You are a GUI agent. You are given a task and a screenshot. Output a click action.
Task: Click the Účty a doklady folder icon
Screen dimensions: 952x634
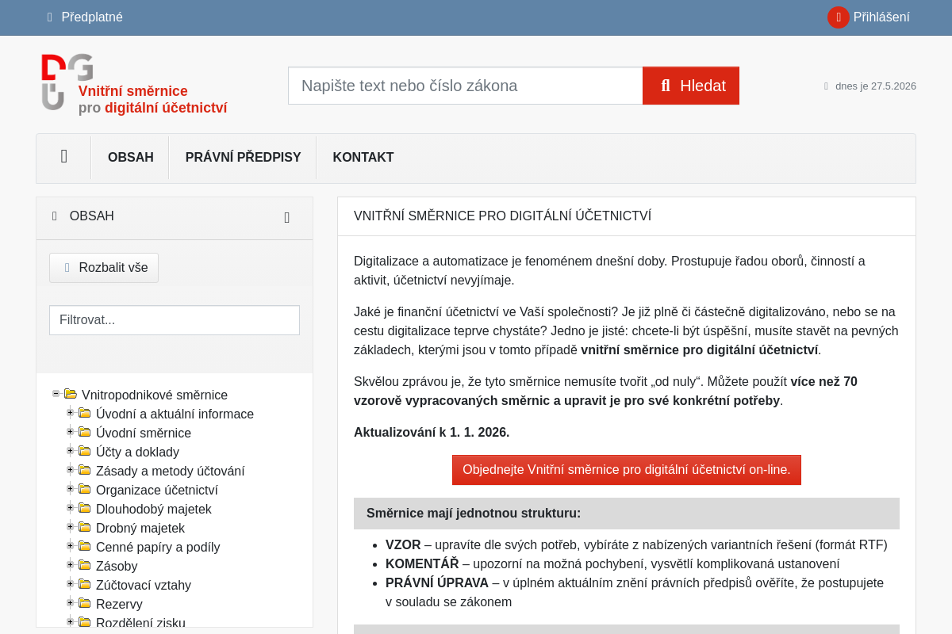point(85,451)
